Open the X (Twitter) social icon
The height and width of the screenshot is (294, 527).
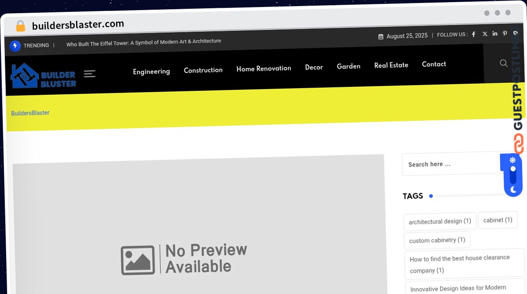485,34
